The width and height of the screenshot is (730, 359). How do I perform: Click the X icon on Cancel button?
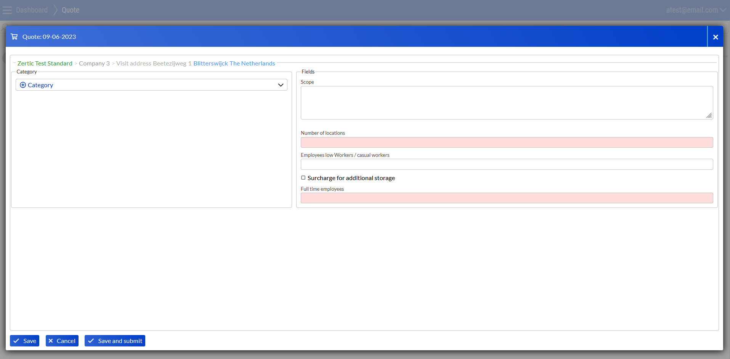(x=51, y=341)
